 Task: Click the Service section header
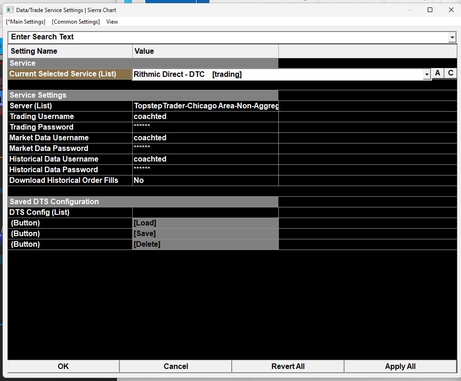[x=143, y=63]
